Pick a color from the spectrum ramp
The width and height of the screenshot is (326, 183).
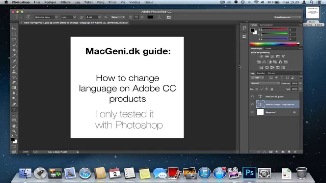tap(274, 44)
